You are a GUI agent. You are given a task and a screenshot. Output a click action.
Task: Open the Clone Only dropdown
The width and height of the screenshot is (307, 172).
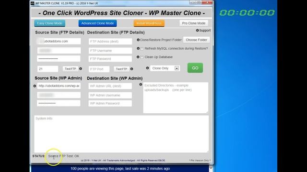point(165,68)
